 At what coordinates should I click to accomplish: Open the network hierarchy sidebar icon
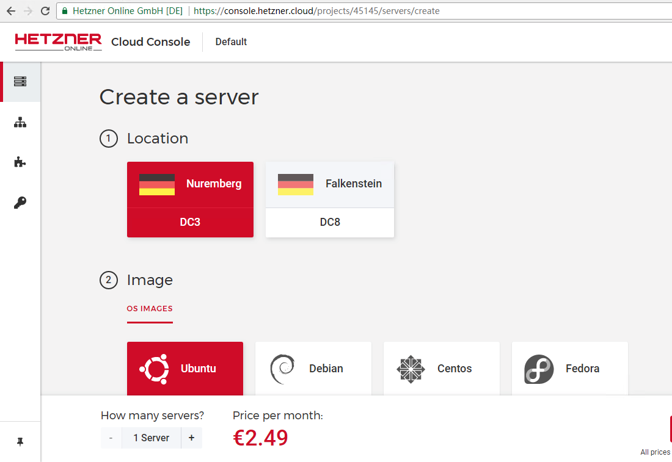(20, 122)
